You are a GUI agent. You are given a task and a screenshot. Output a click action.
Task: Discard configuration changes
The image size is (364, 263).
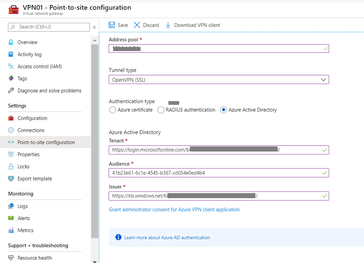[146, 25]
